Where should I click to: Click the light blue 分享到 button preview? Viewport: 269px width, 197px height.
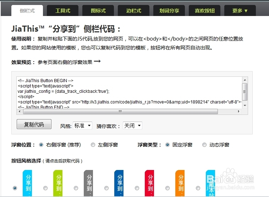click(27, 183)
